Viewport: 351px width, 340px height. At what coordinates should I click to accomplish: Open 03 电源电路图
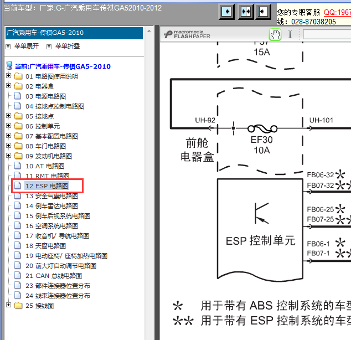click(x=45, y=96)
